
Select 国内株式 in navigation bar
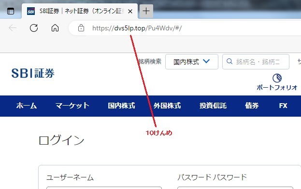click(x=122, y=106)
